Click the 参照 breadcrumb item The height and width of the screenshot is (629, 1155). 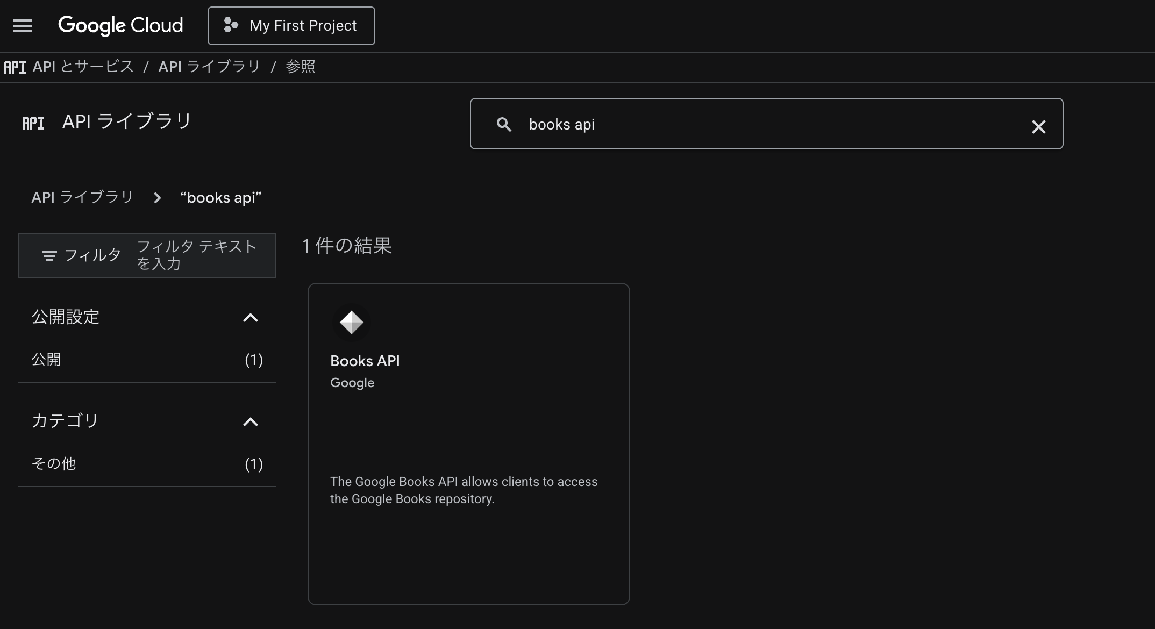300,67
